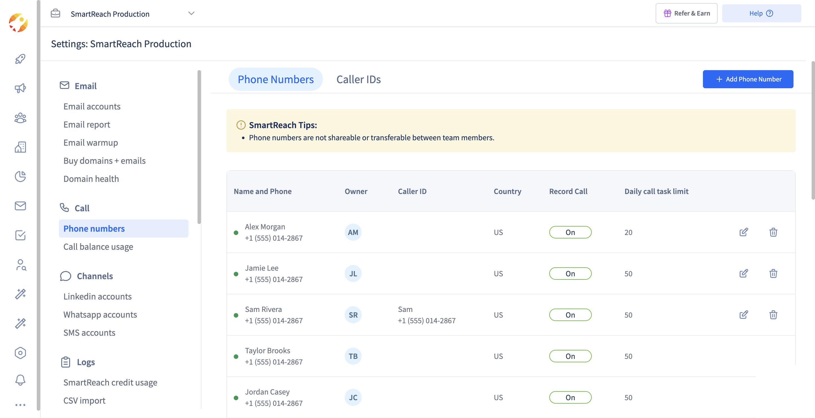Click the settings menu scrollbar

(199, 147)
